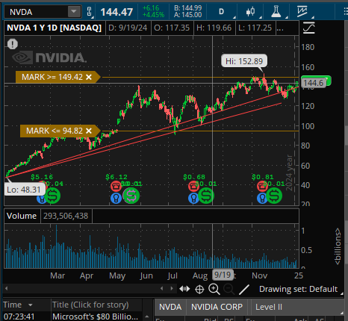Click the crosshair pan icon
This screenshot has height=321, width=348.
[x=199, y=290]
